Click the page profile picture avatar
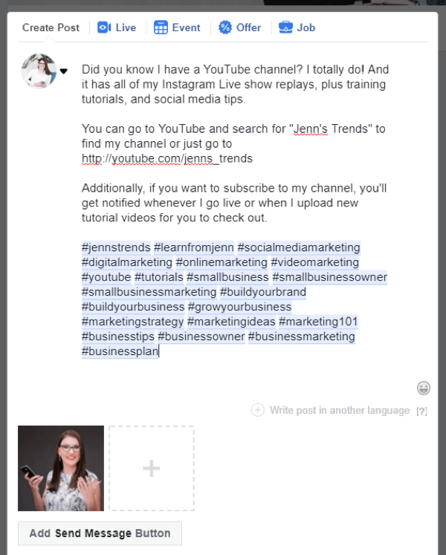 [39, 71]
